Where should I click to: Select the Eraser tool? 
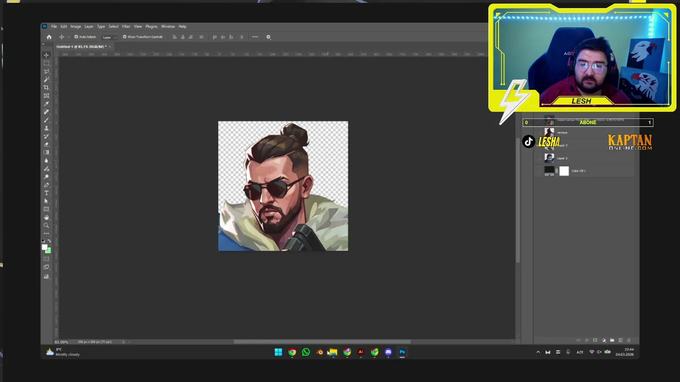click(x=46, y=144)
